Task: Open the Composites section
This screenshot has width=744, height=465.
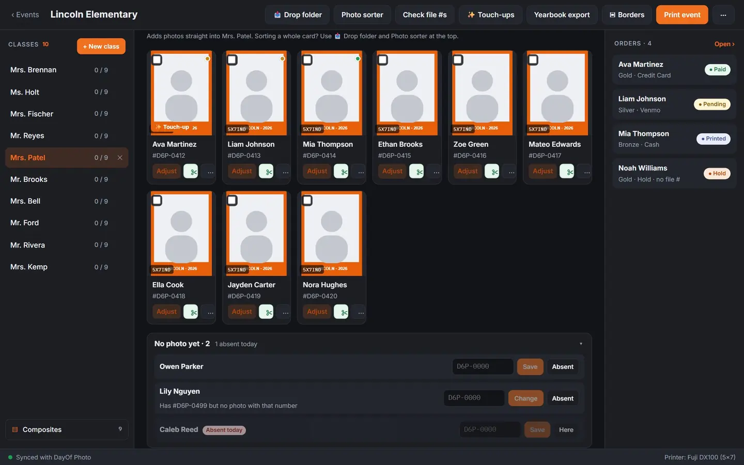Action: coord(67,429)
